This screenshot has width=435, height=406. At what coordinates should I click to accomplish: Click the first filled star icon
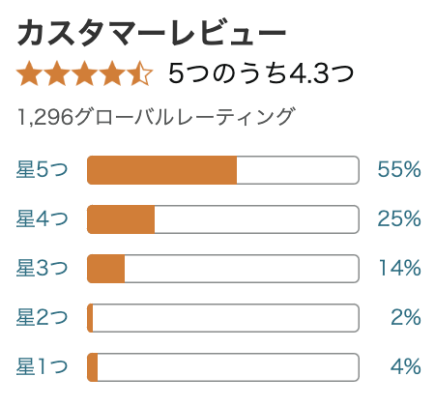click(30, 73)
